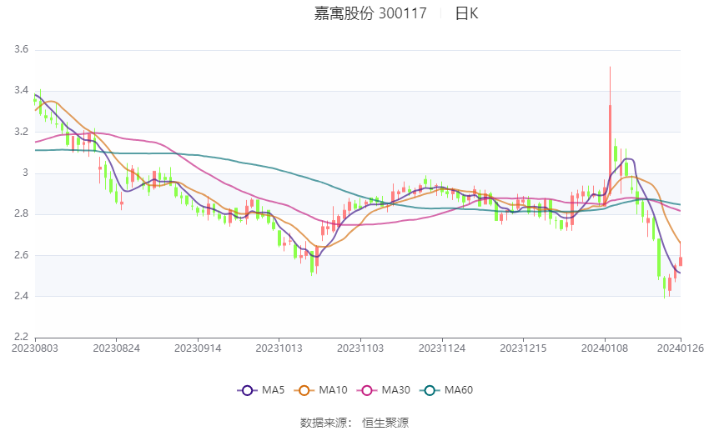This screenshot has height=431, width=709.
Task: Click the 3.2 price axis label
Action: 21,132
